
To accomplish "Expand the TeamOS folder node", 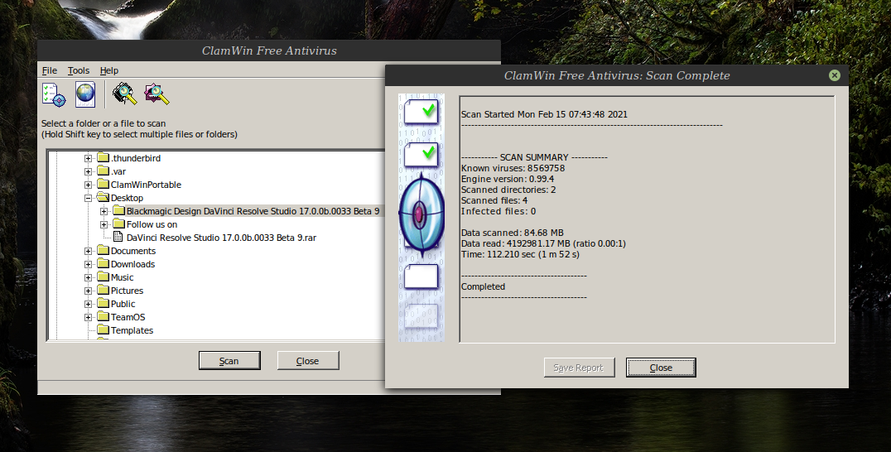I will coord(88,317).
